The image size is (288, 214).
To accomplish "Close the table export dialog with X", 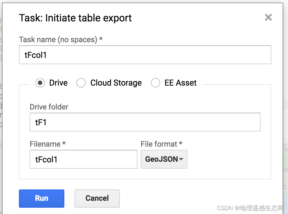I will pos(268,17).
